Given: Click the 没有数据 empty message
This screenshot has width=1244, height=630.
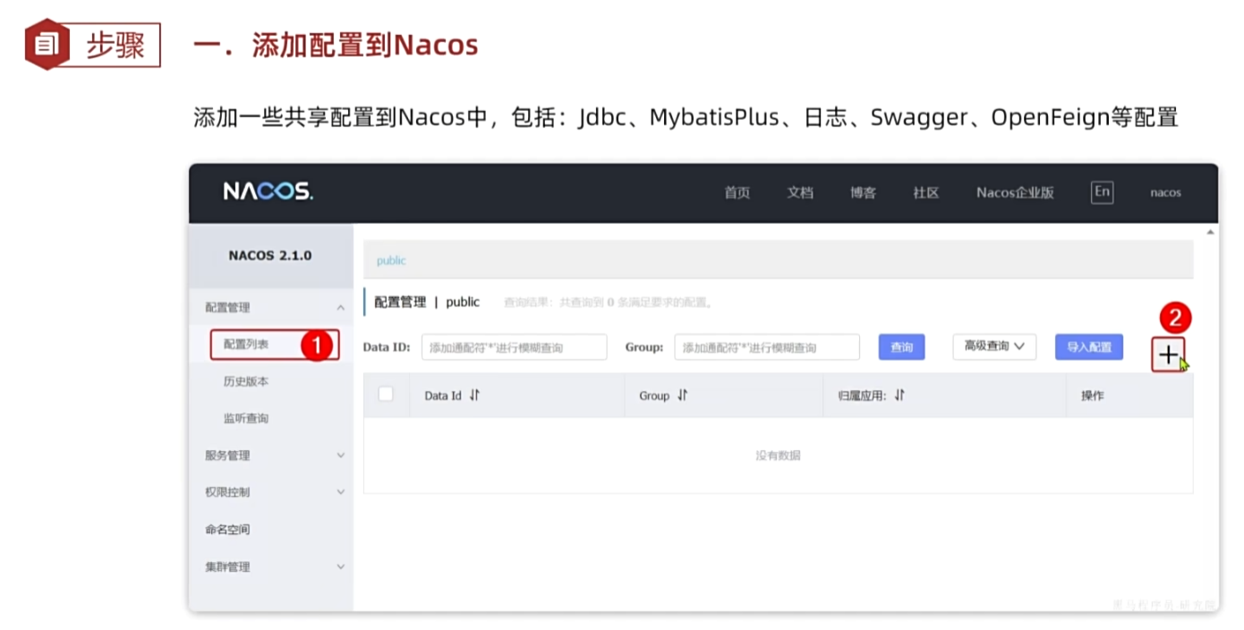Looking at the screenshot, I should pyautogui.click(x=778, y=455).
